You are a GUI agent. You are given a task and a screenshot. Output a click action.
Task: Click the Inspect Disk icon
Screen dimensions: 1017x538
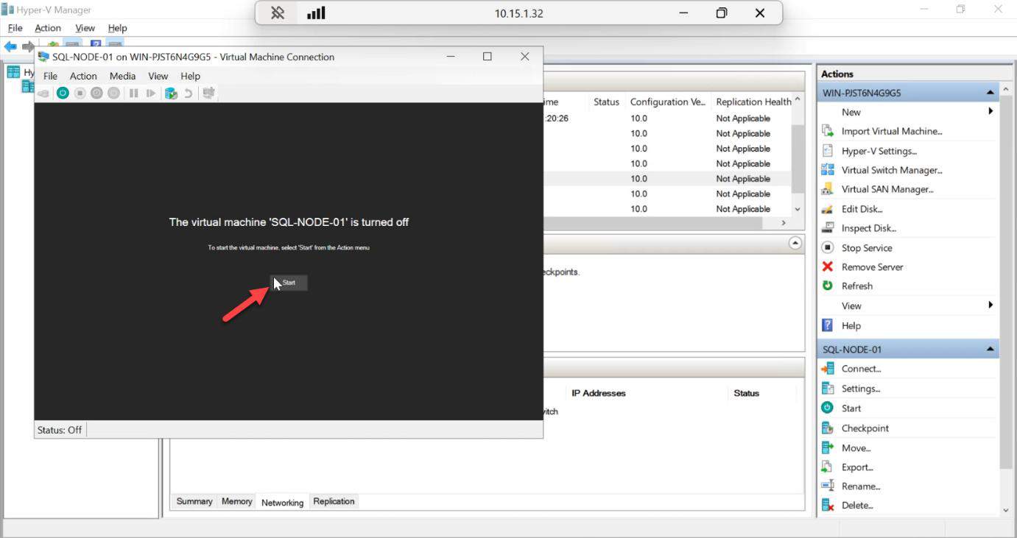[x=828, y=228]
